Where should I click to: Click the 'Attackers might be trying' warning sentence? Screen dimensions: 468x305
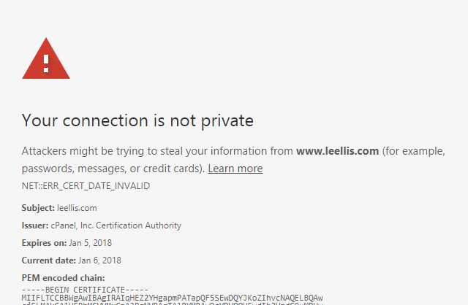(x=233, y=151)
